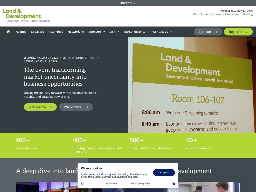The image size is (256, 192).
Task: Open the Contact Us dropdown
Action: click(162, 32)
